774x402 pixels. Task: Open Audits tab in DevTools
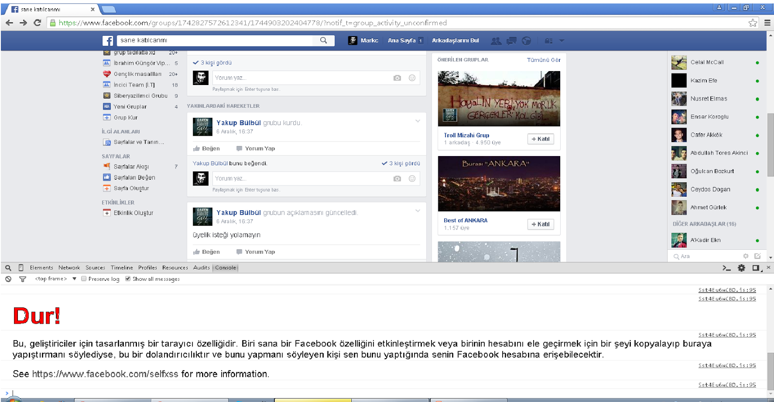[202, 268]
